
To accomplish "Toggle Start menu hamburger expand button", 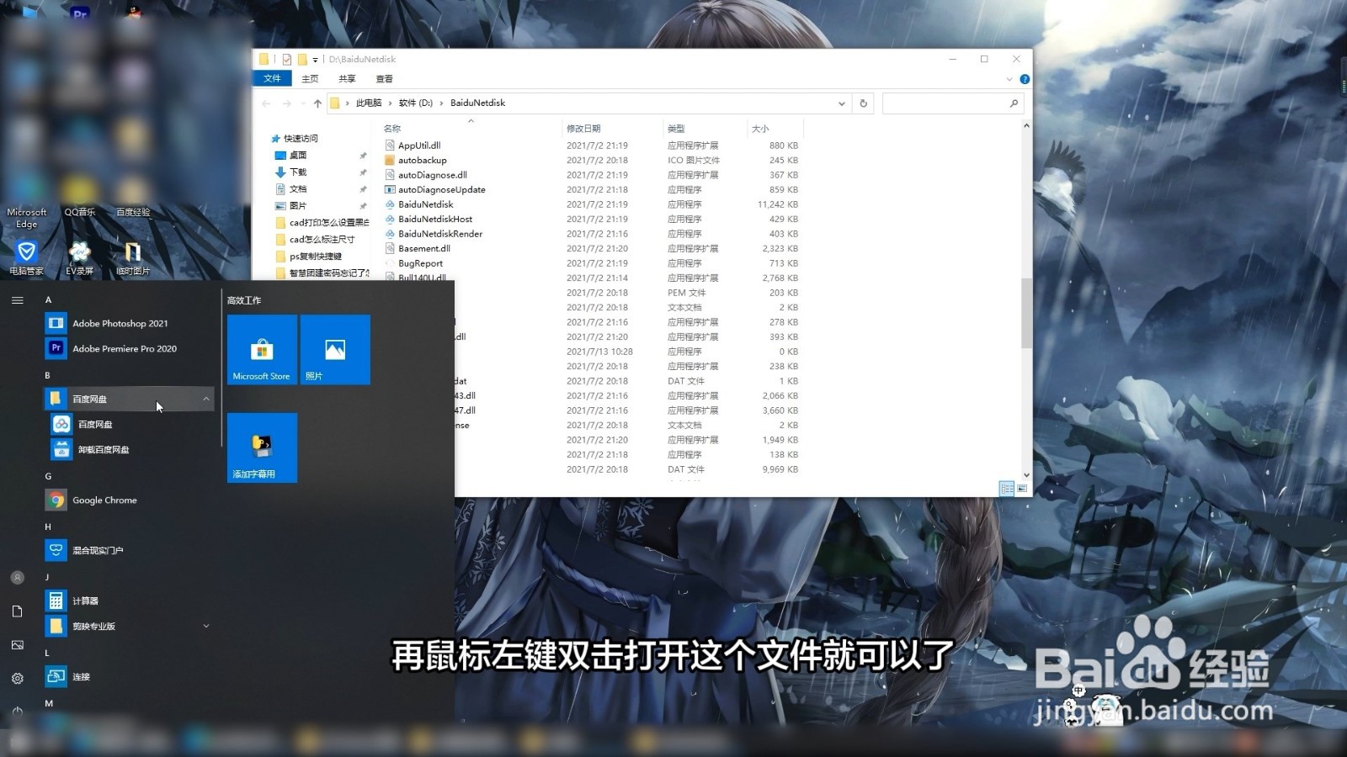I will pyautogui.click(x=17, y=300).
